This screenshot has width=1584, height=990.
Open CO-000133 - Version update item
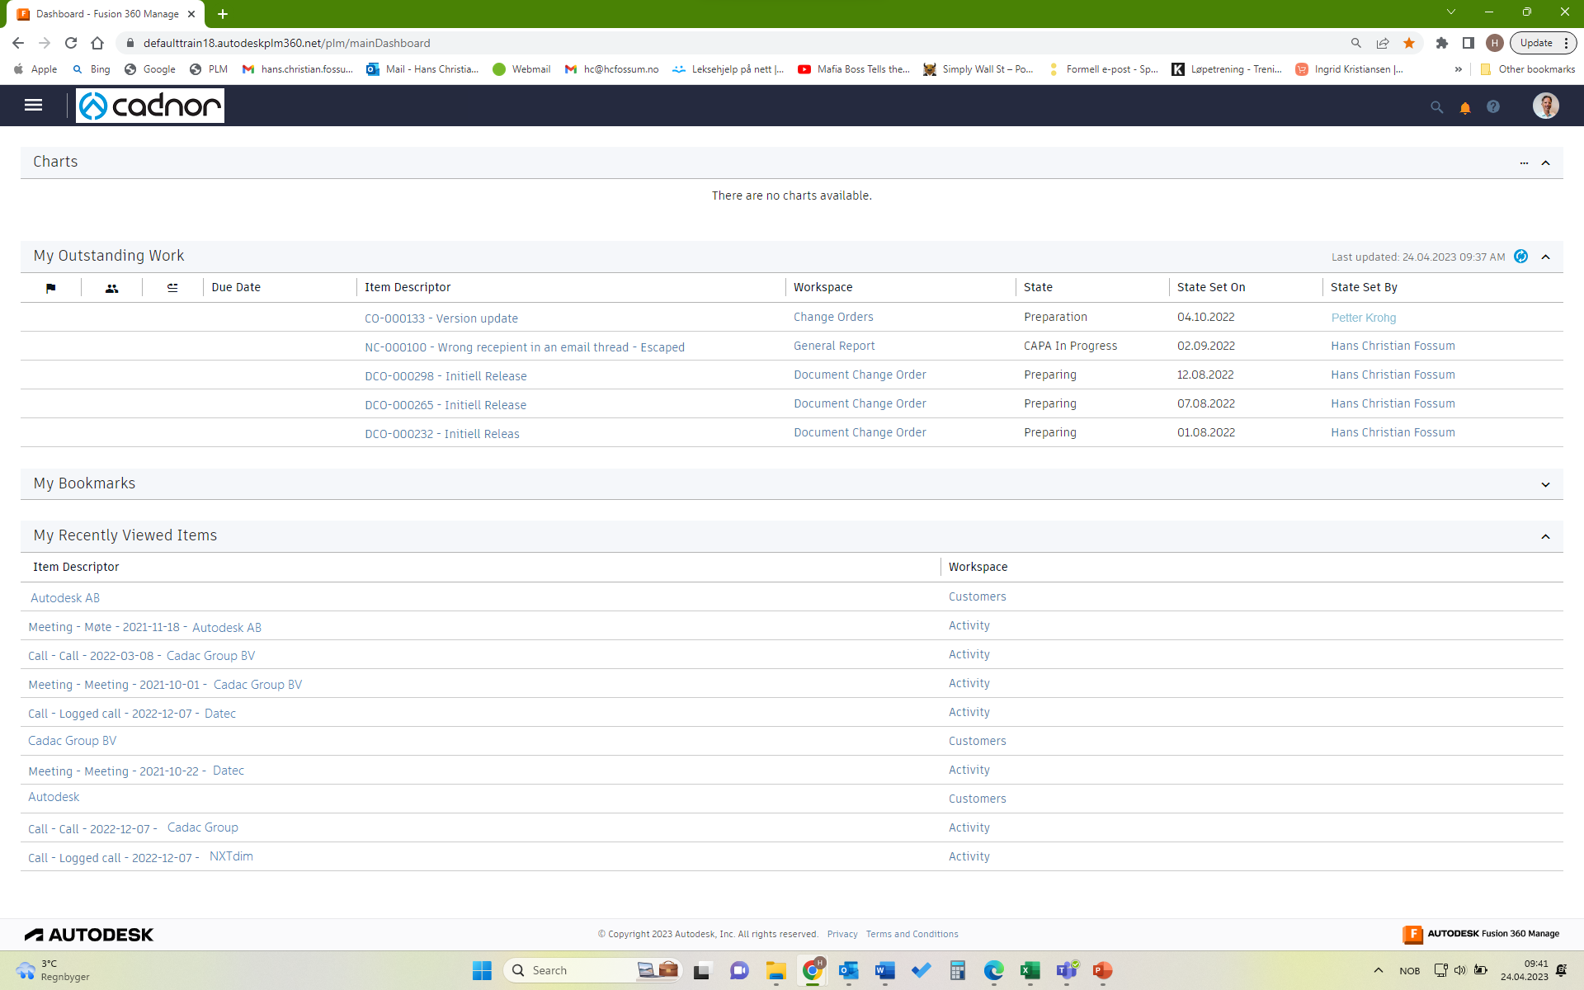pos(441,318)
